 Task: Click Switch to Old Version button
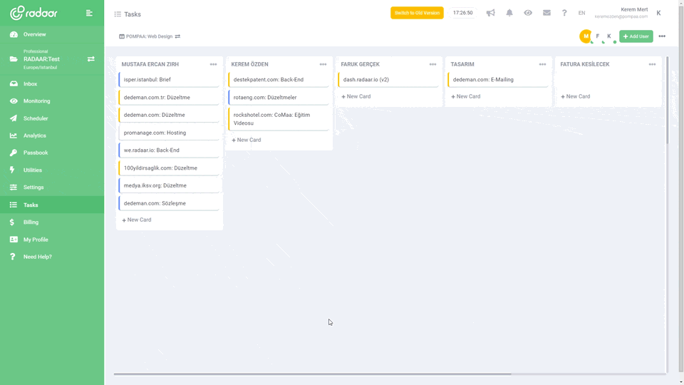coord(417,13)
